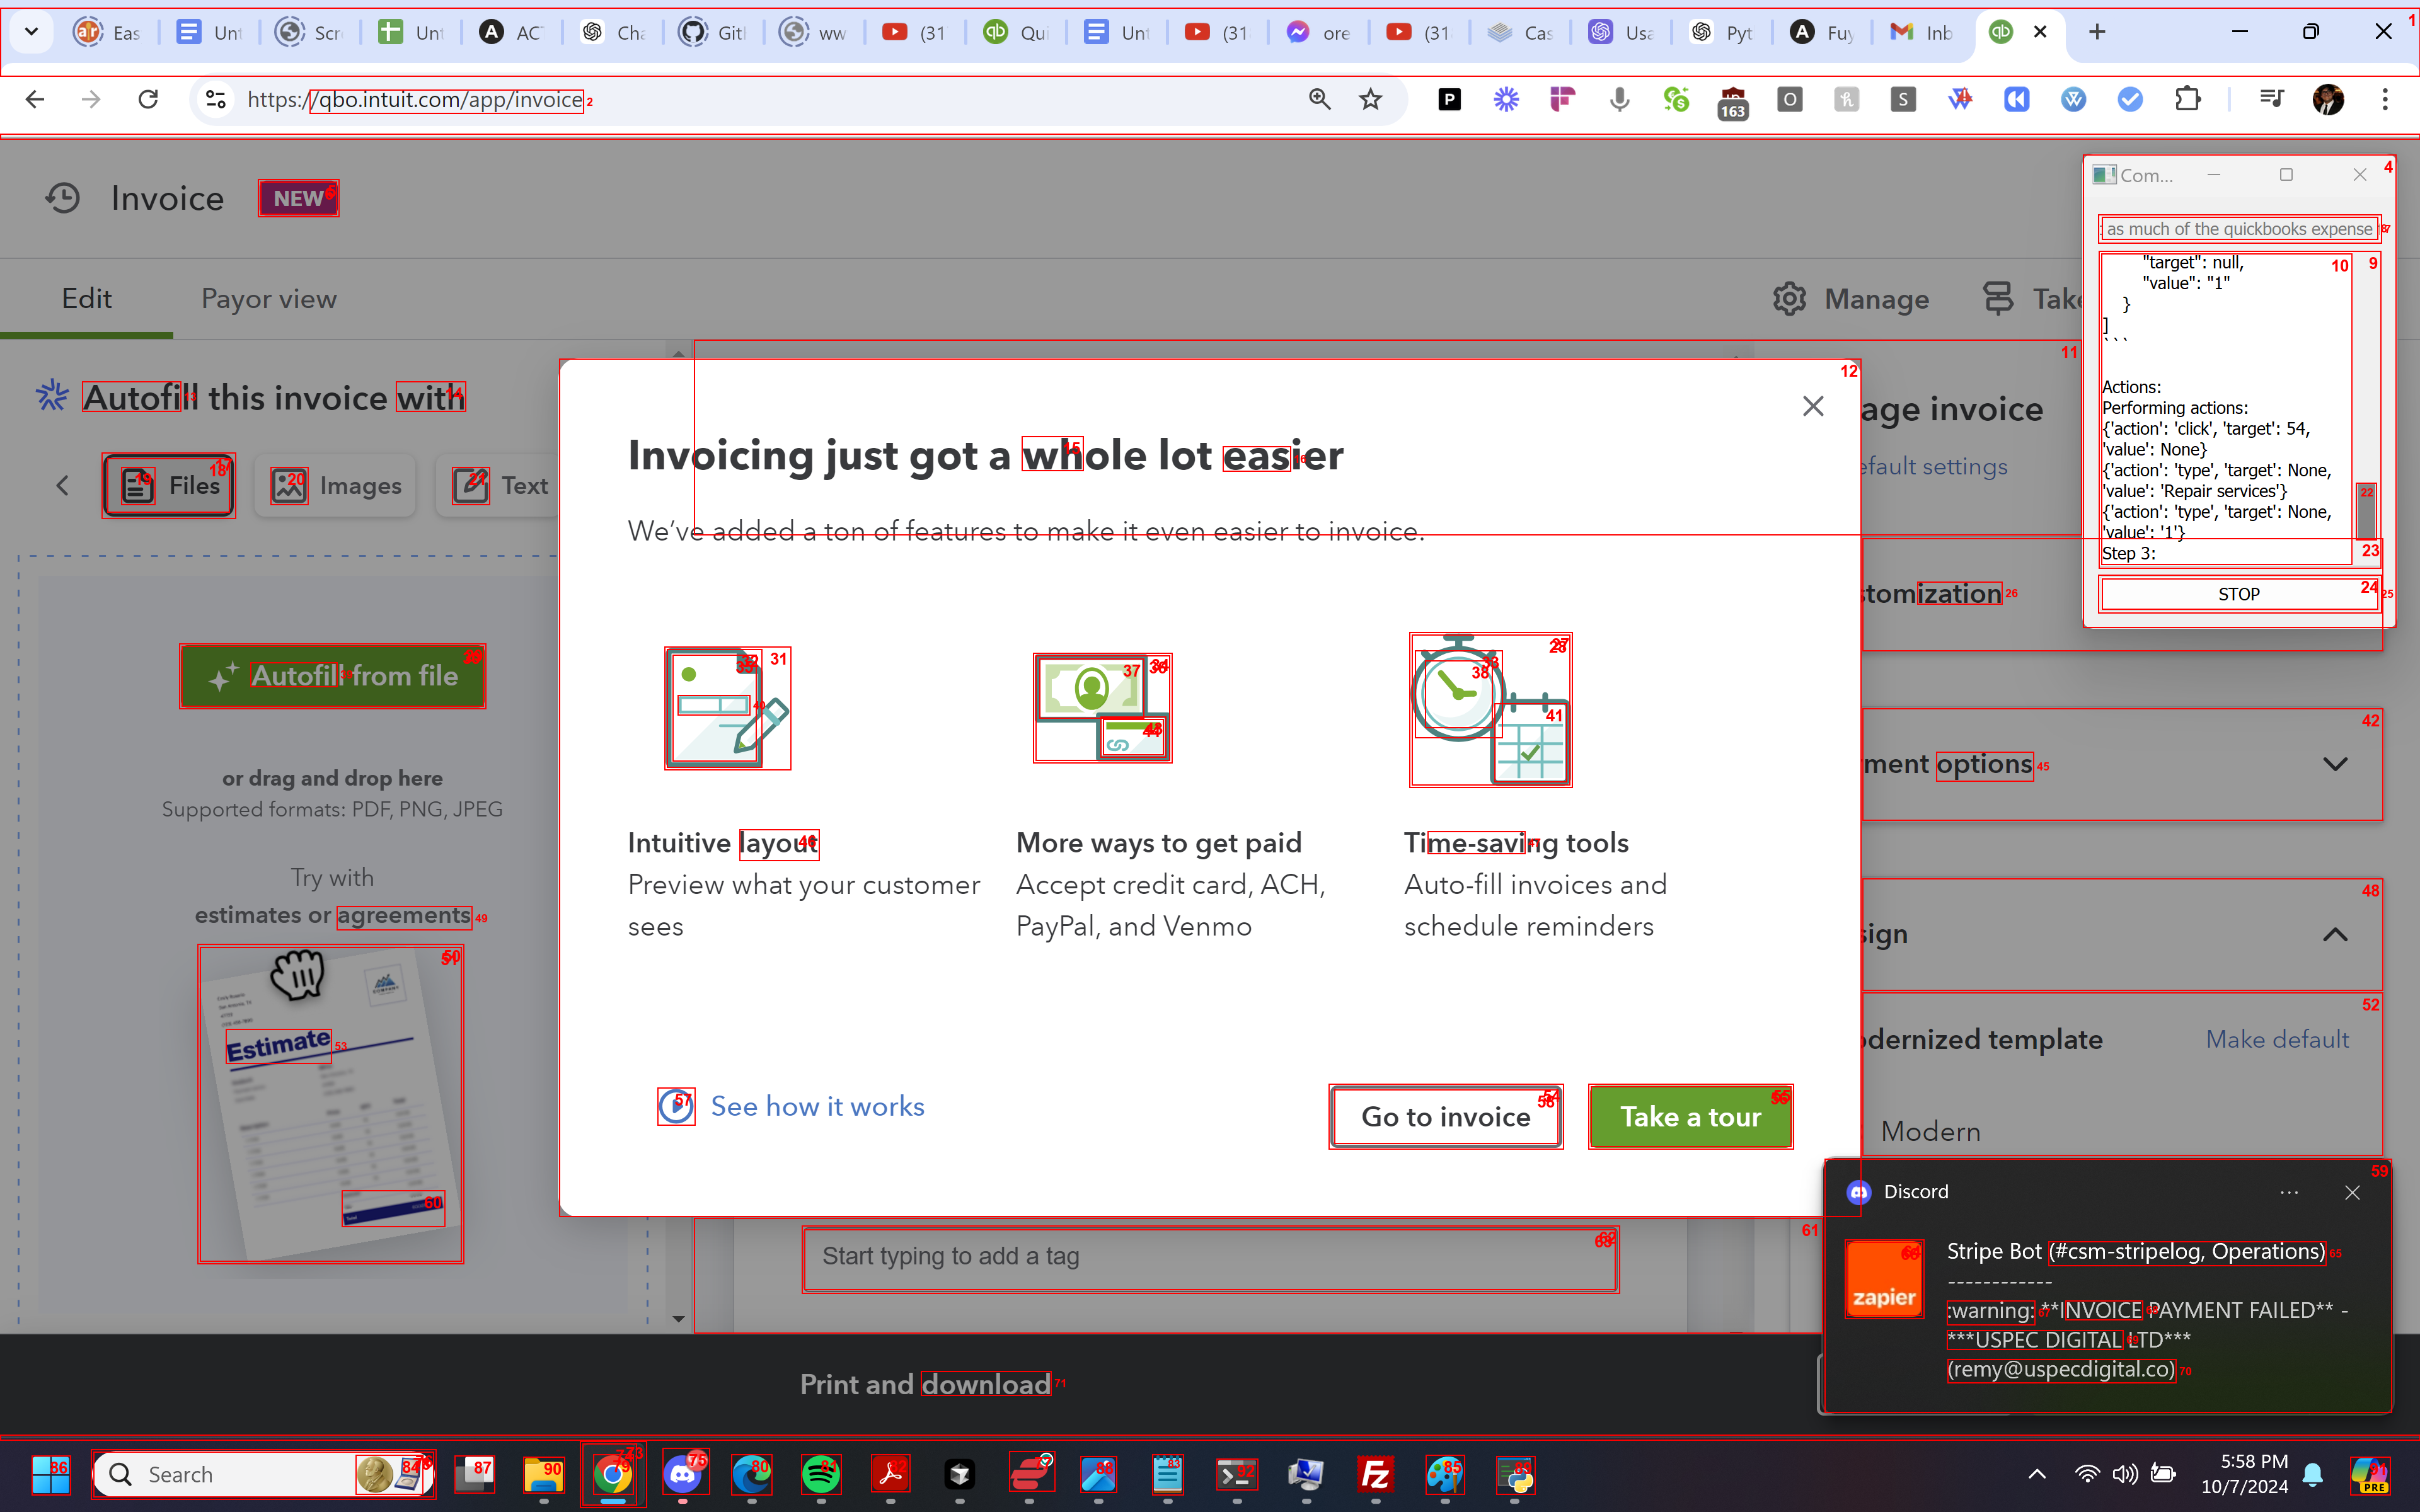
Task: Open Discord notification options menu
Action: pos(2288,1192)
